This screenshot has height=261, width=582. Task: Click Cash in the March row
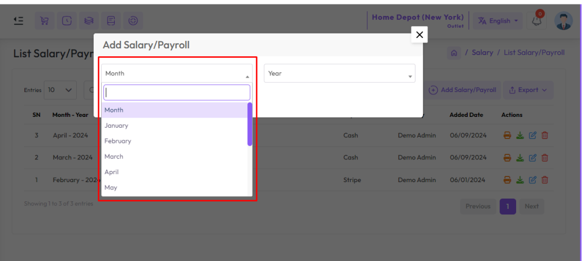point(351,158)
